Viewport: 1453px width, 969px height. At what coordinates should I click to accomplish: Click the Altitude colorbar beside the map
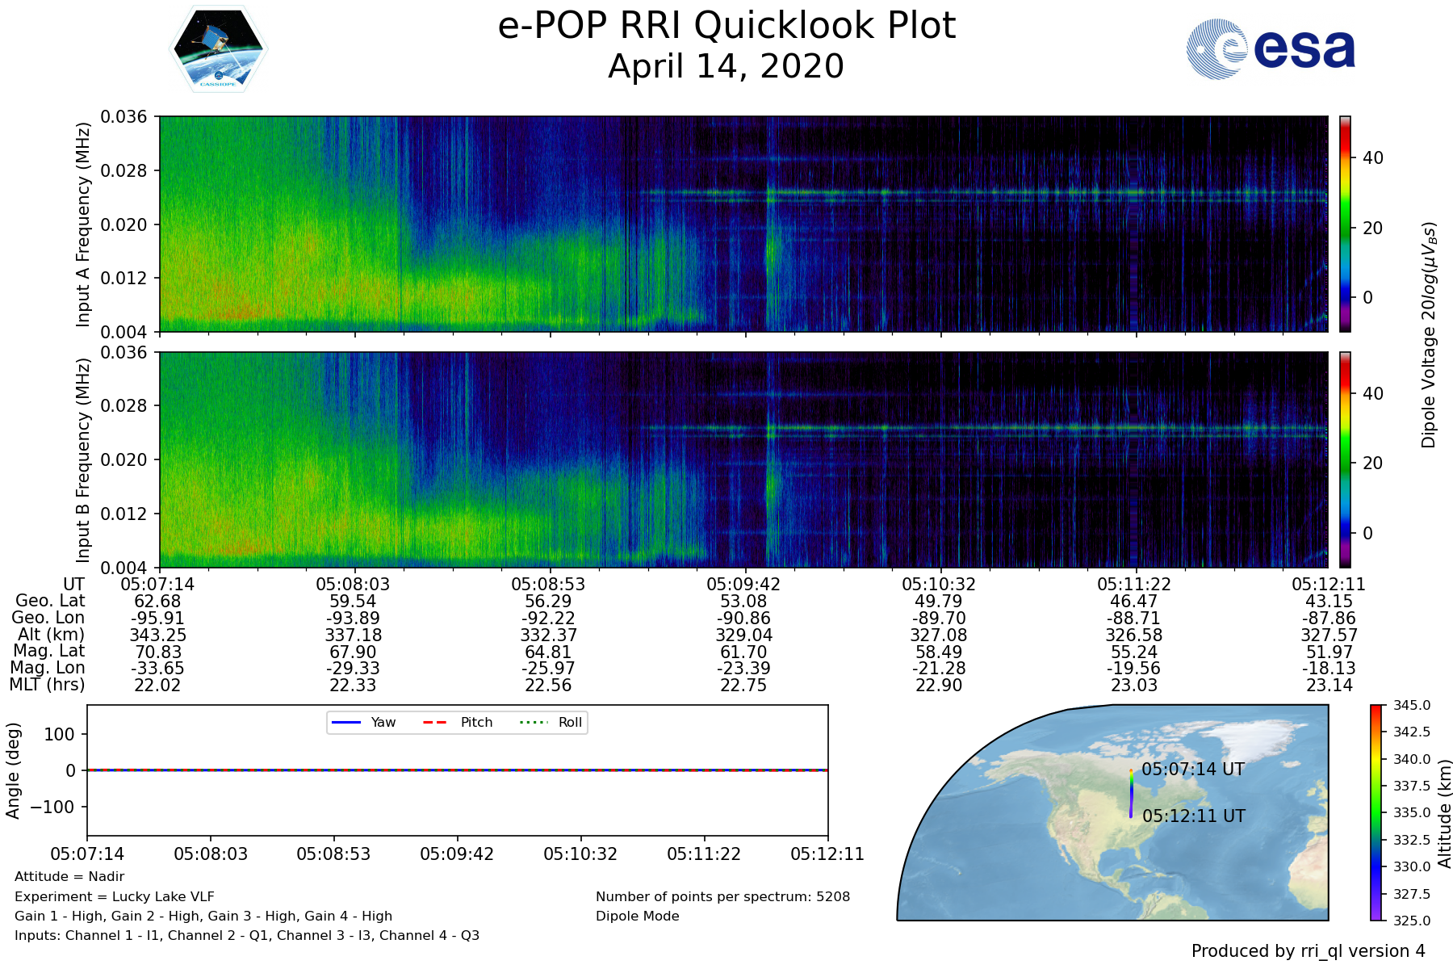(1376, 812)
